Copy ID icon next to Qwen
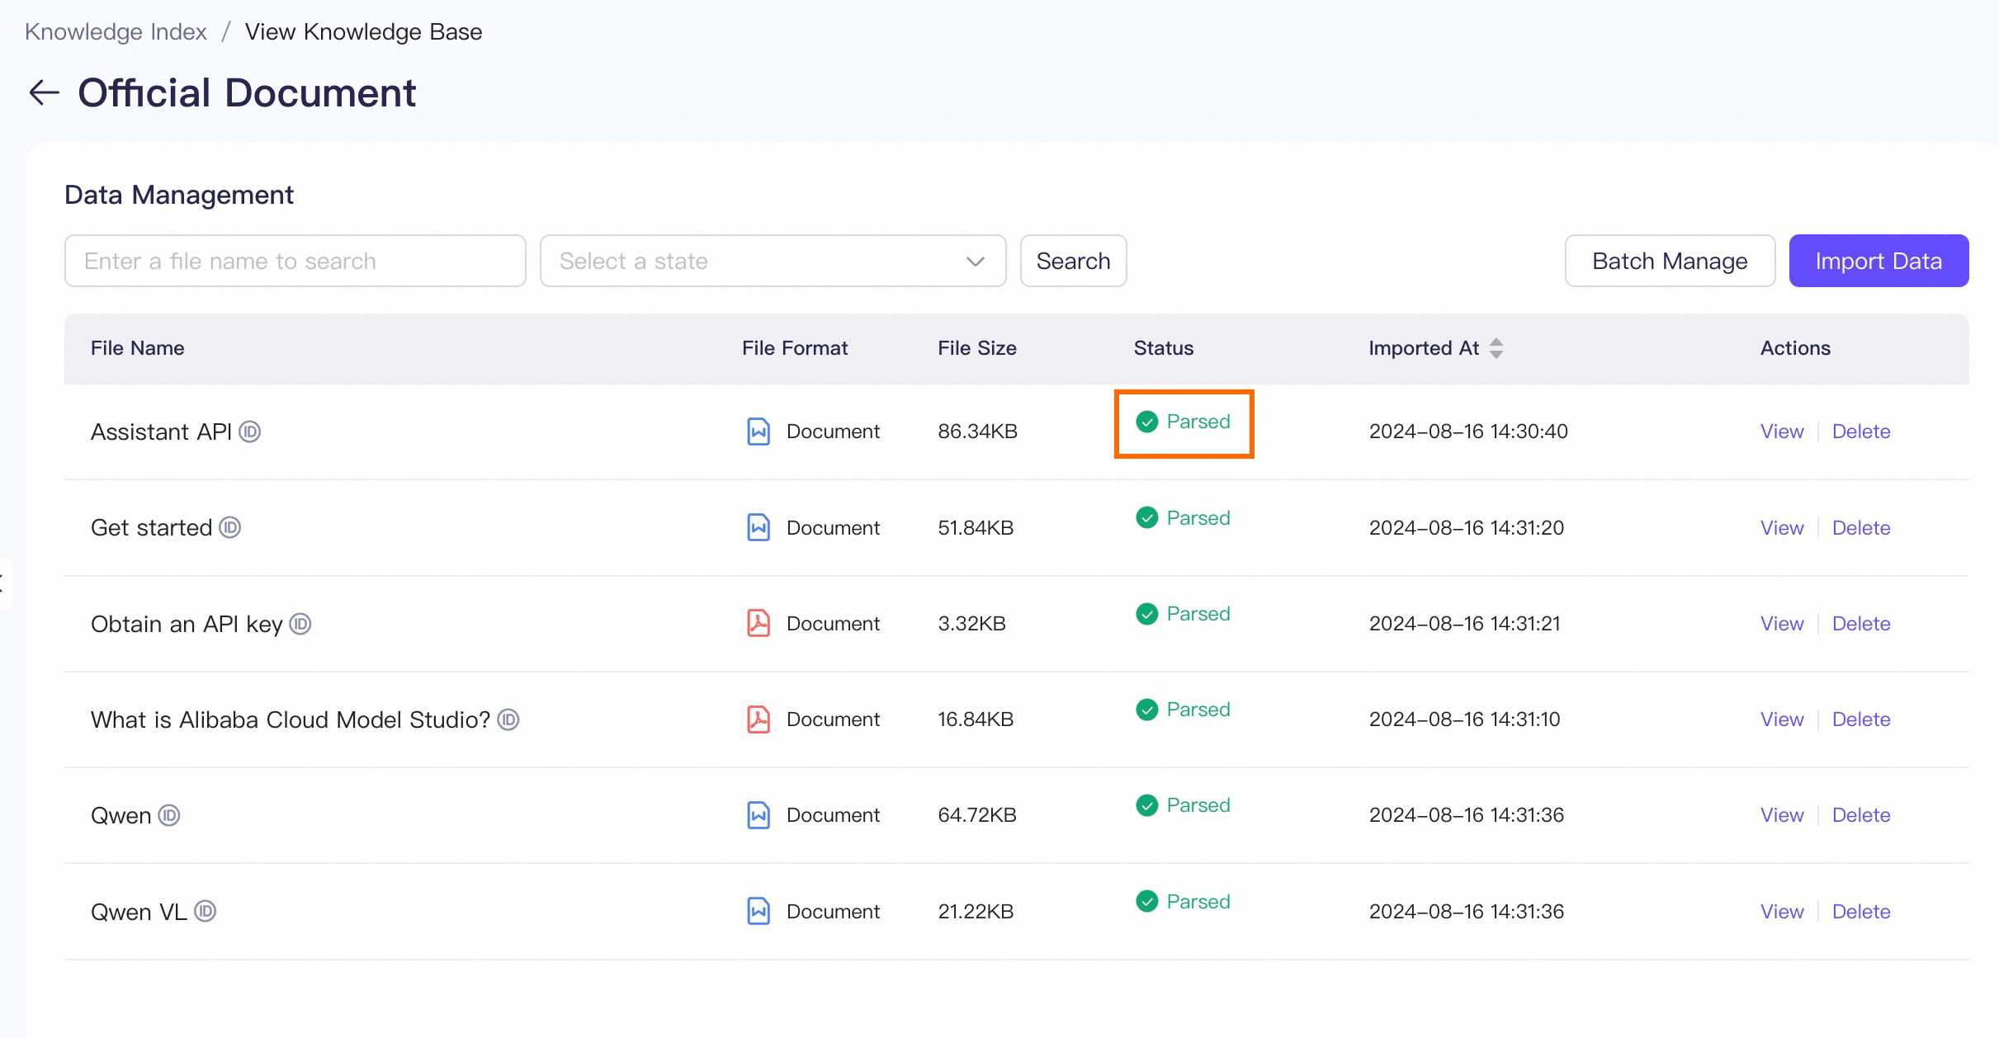This screenshot has width=1999, height=1038. pyautogui.click(x=169, y=815)
